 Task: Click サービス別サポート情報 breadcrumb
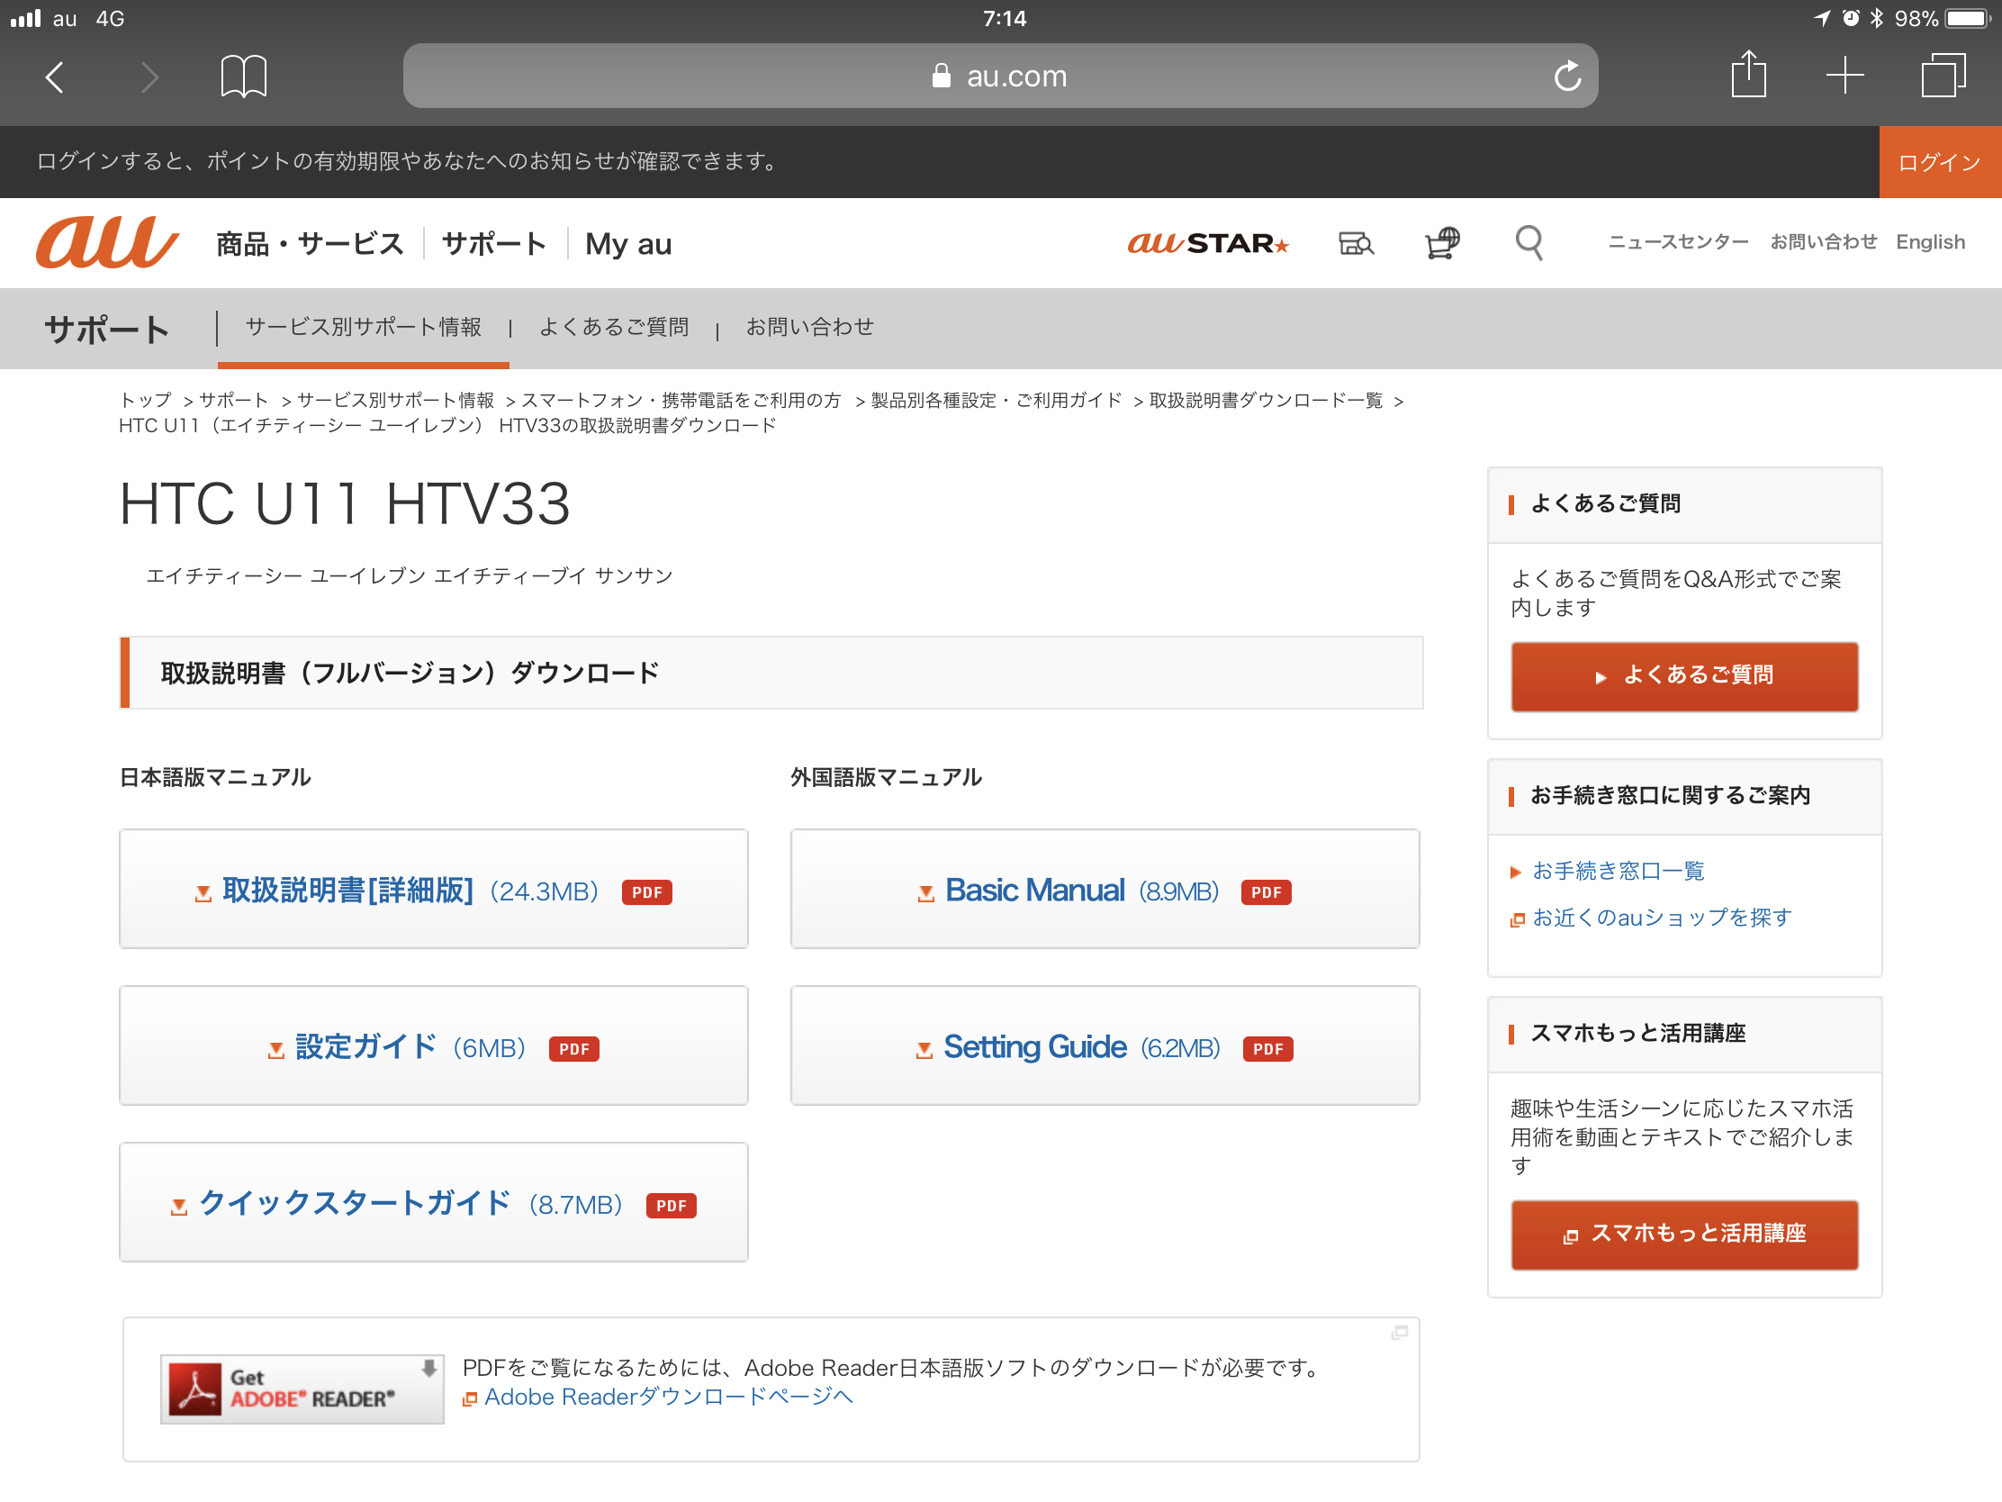point(394,400)
